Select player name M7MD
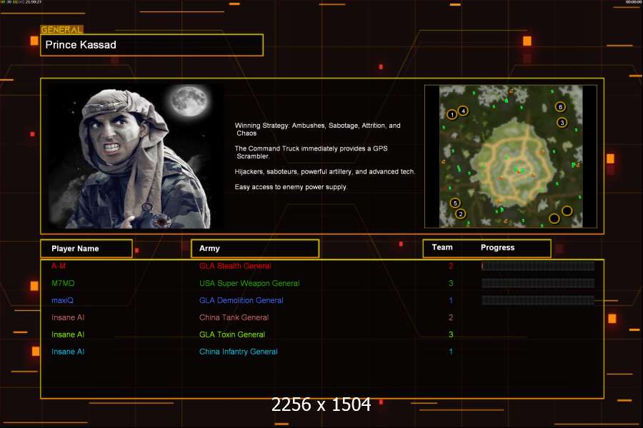The image size is (643, 428). 63,283
